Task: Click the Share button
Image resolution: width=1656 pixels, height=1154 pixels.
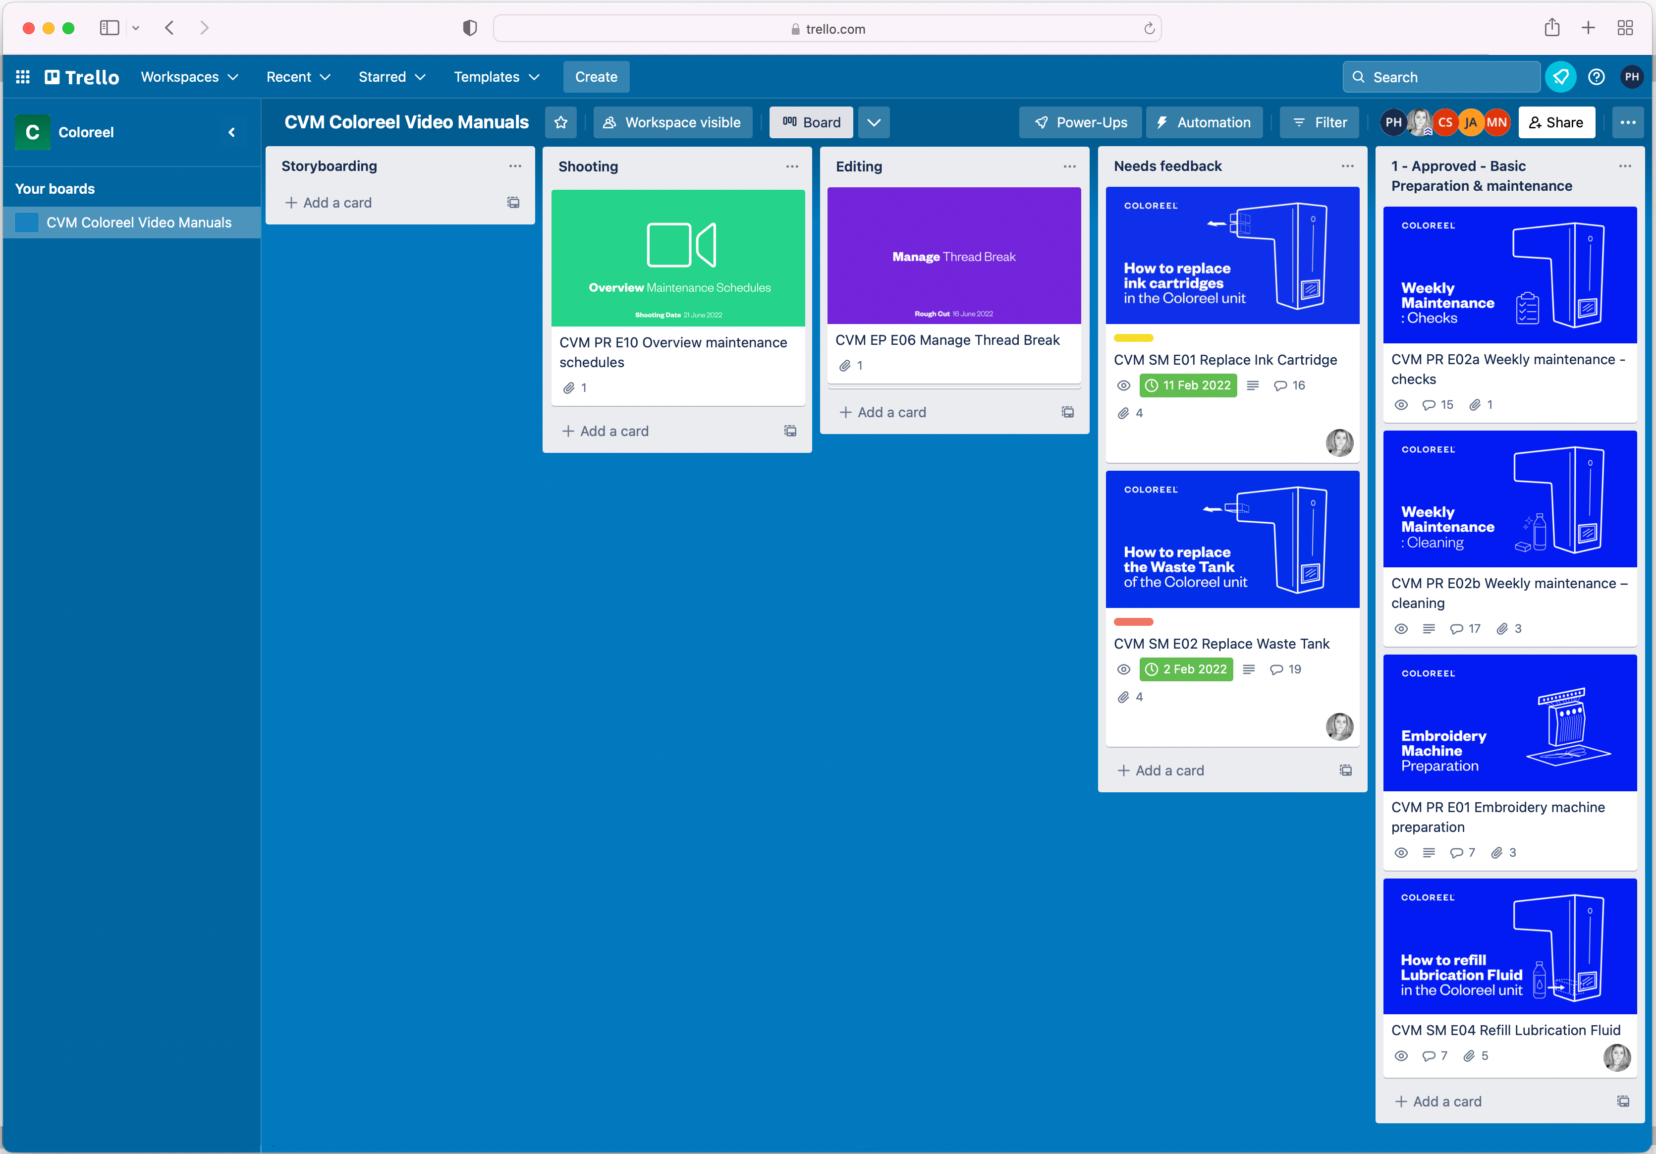Action: click(x=1556, y=122)
